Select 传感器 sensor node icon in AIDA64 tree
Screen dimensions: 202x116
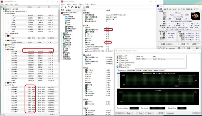point(66,31)
